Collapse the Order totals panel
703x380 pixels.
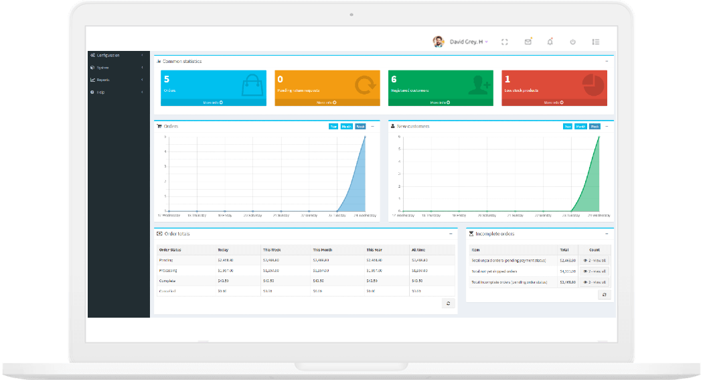451,233
